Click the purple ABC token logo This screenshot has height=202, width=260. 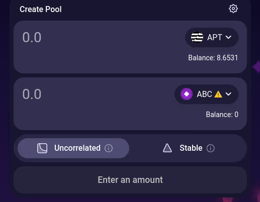click(187, 94)
